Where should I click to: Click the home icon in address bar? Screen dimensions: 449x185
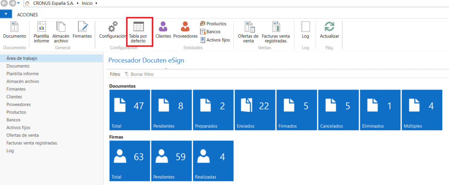click(x=27, y=3)
